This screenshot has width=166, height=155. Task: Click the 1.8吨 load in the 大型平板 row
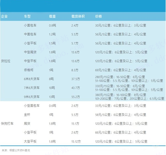pyautogui.click(x=52, y=141)
